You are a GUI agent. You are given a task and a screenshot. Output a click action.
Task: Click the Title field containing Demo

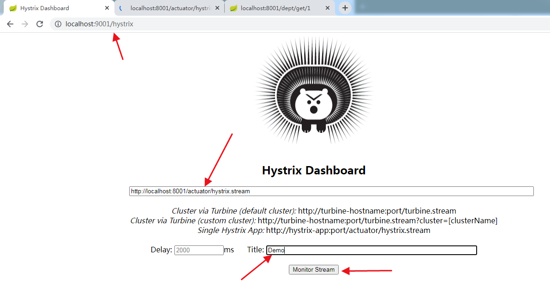[371, 250]
